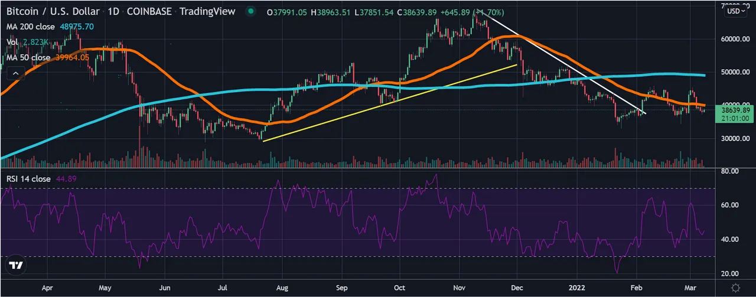Image resolution: width=756 pixels, height=297 pixels.
Task: Open the chart settings gear icon
Action: (x=735, y=288)
